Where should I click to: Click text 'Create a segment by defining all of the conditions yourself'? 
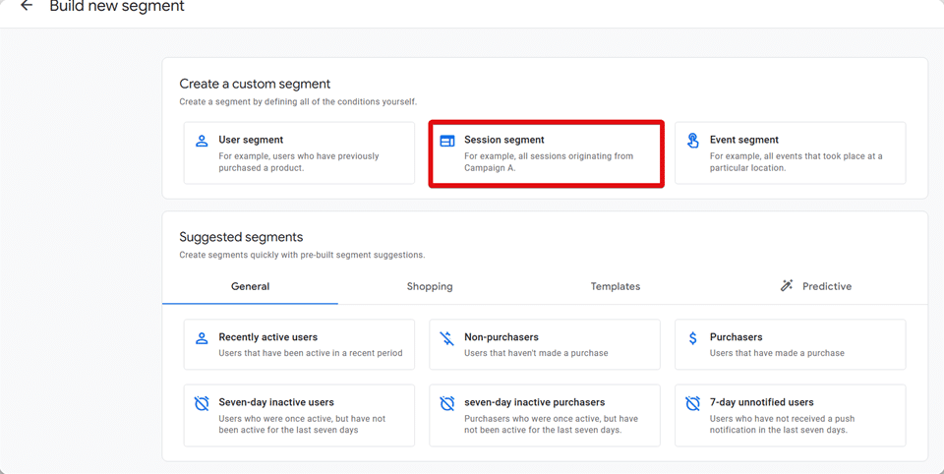tap(297, 102)
